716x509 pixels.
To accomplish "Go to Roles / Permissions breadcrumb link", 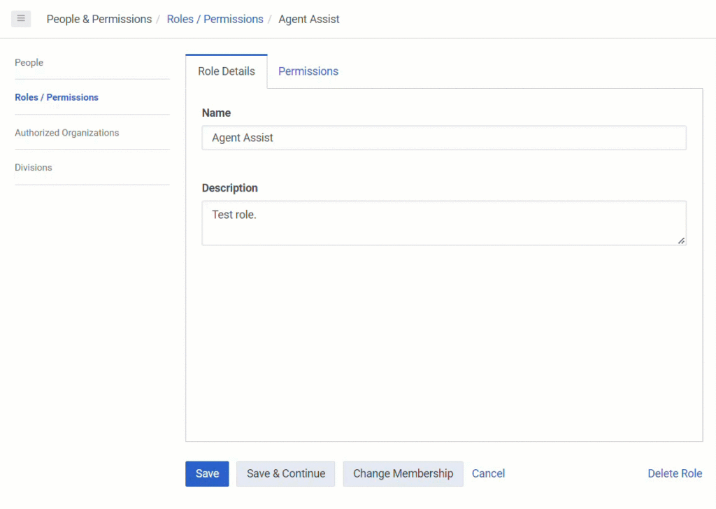I will pos(215,19).
